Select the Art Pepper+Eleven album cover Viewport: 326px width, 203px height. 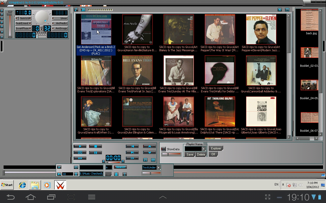pyautogui.click(x=261, y=29)
